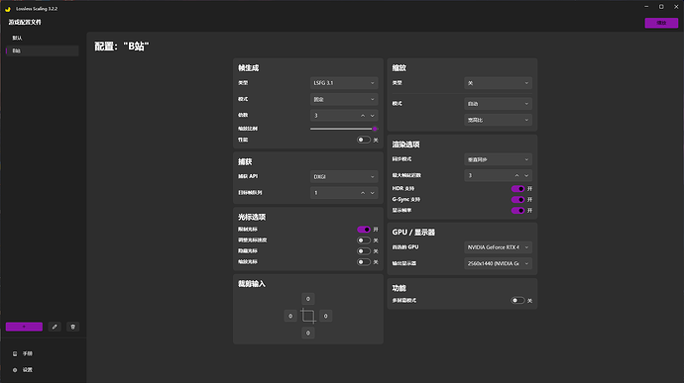
Task: Click the bottom crop input field
Action: tap(308, 333)
